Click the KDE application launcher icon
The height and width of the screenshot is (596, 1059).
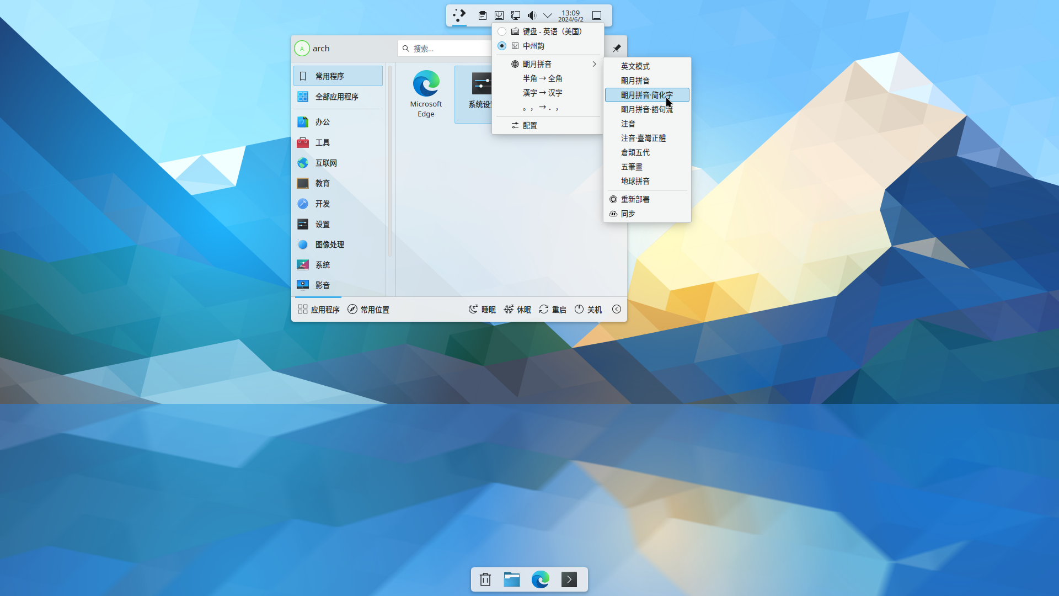pos(459,15)
